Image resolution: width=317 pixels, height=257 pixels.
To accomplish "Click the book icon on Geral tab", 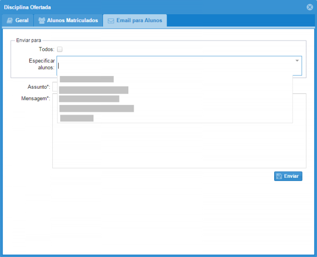I will coord(10,21).
